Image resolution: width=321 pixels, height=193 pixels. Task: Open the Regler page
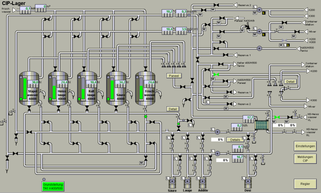(x=305, y=184)
